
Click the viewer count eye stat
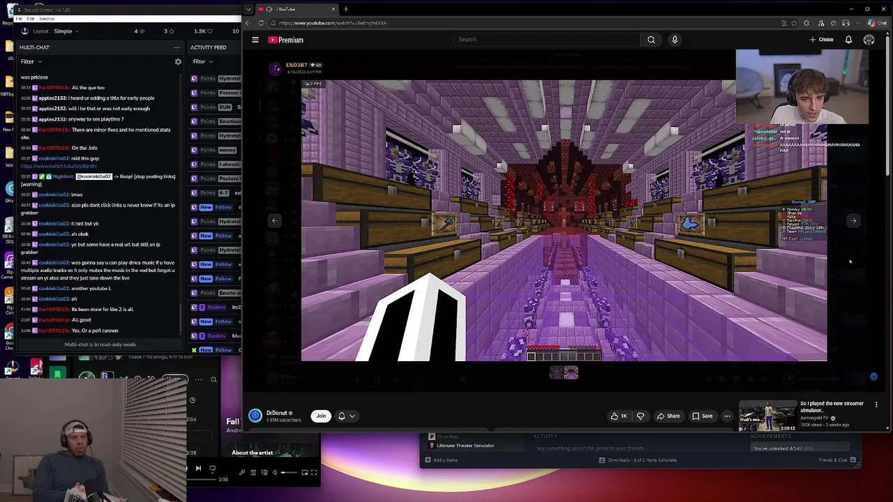coord(140,31)
